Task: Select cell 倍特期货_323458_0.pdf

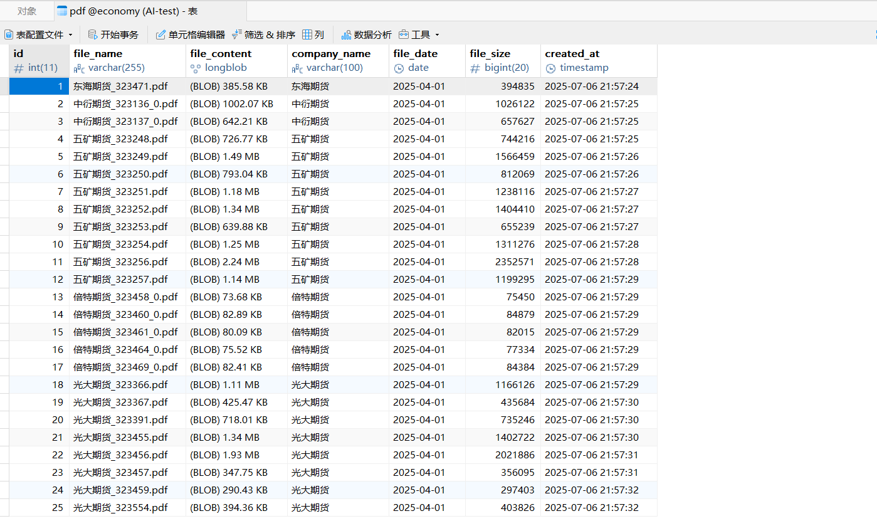Action: pyautogui.click(x=127, y=297)
